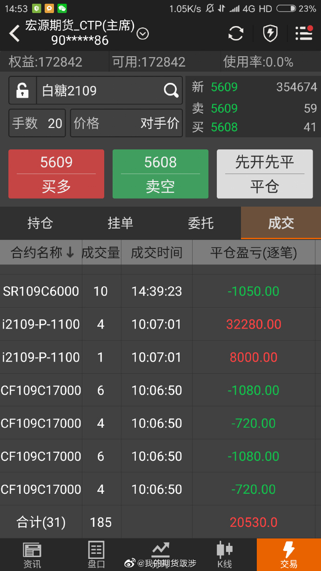Open the list menu icon
The image size is (321, 571).
click(x=304, y=33)
